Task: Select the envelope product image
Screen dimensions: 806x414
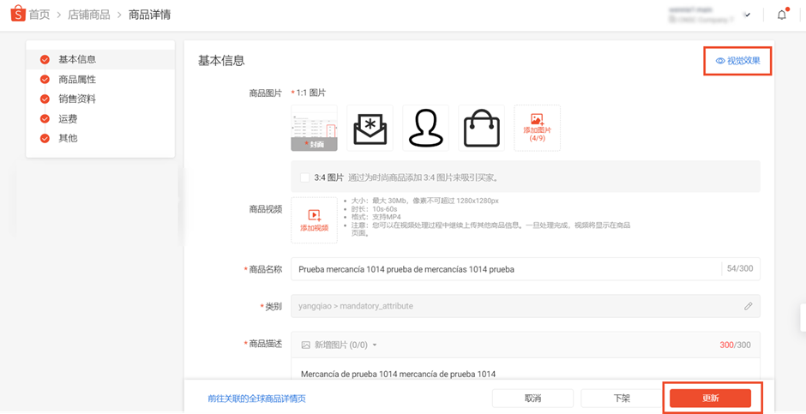Action: (370, 128)
